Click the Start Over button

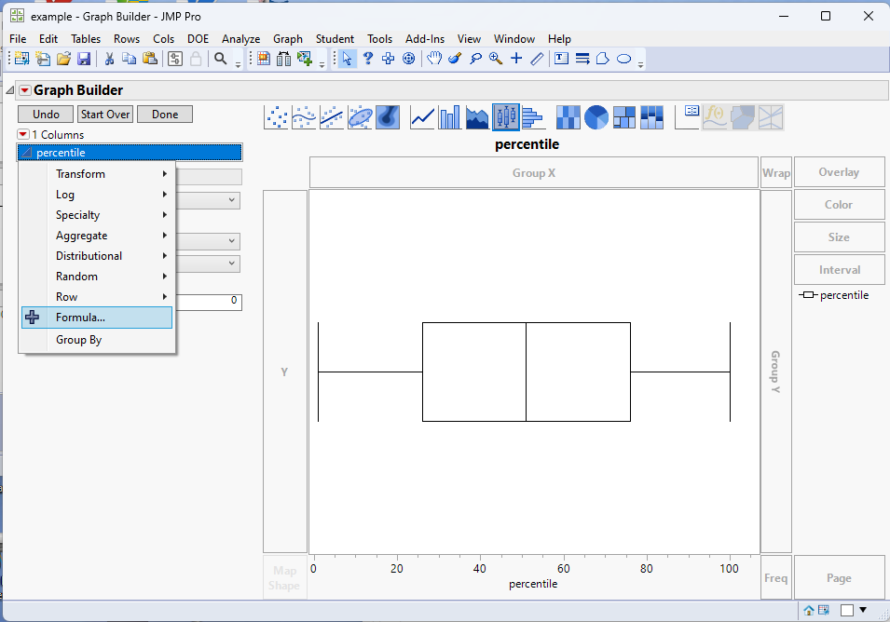[105, 114]
